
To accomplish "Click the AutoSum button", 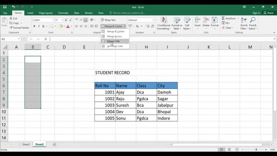I will coord(229,18).
